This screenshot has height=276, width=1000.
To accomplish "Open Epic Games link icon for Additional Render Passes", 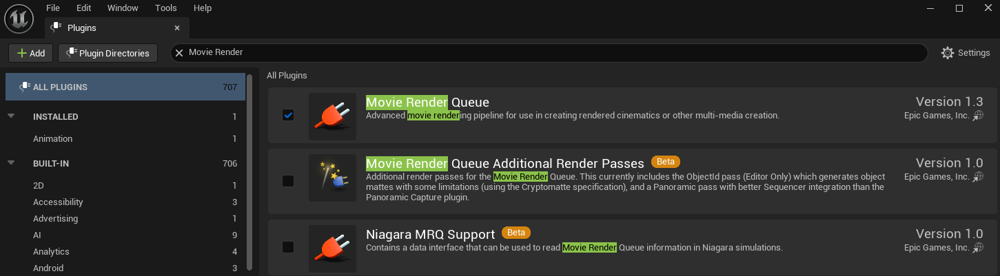I will coord(978,177).
